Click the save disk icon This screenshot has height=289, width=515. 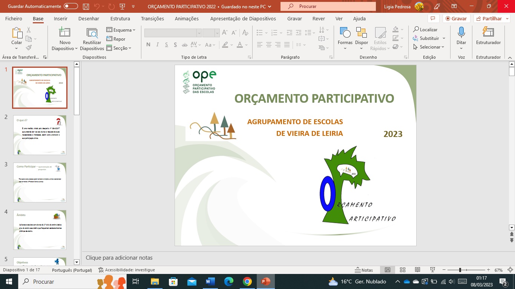point(86,6)
